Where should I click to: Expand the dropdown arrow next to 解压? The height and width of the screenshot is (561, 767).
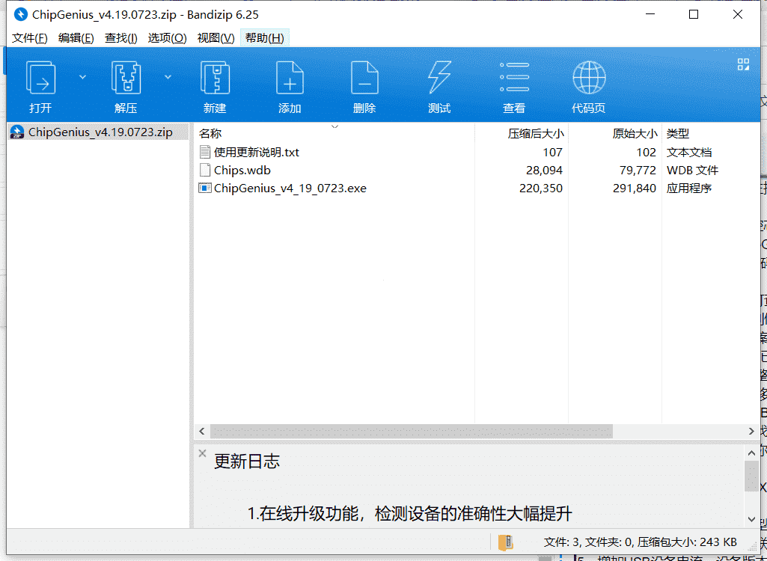[x=168, y=77]
